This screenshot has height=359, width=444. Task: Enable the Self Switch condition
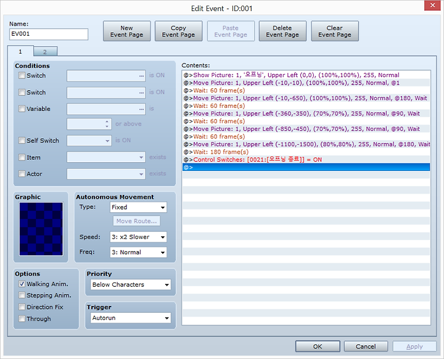tap(22, 140)
